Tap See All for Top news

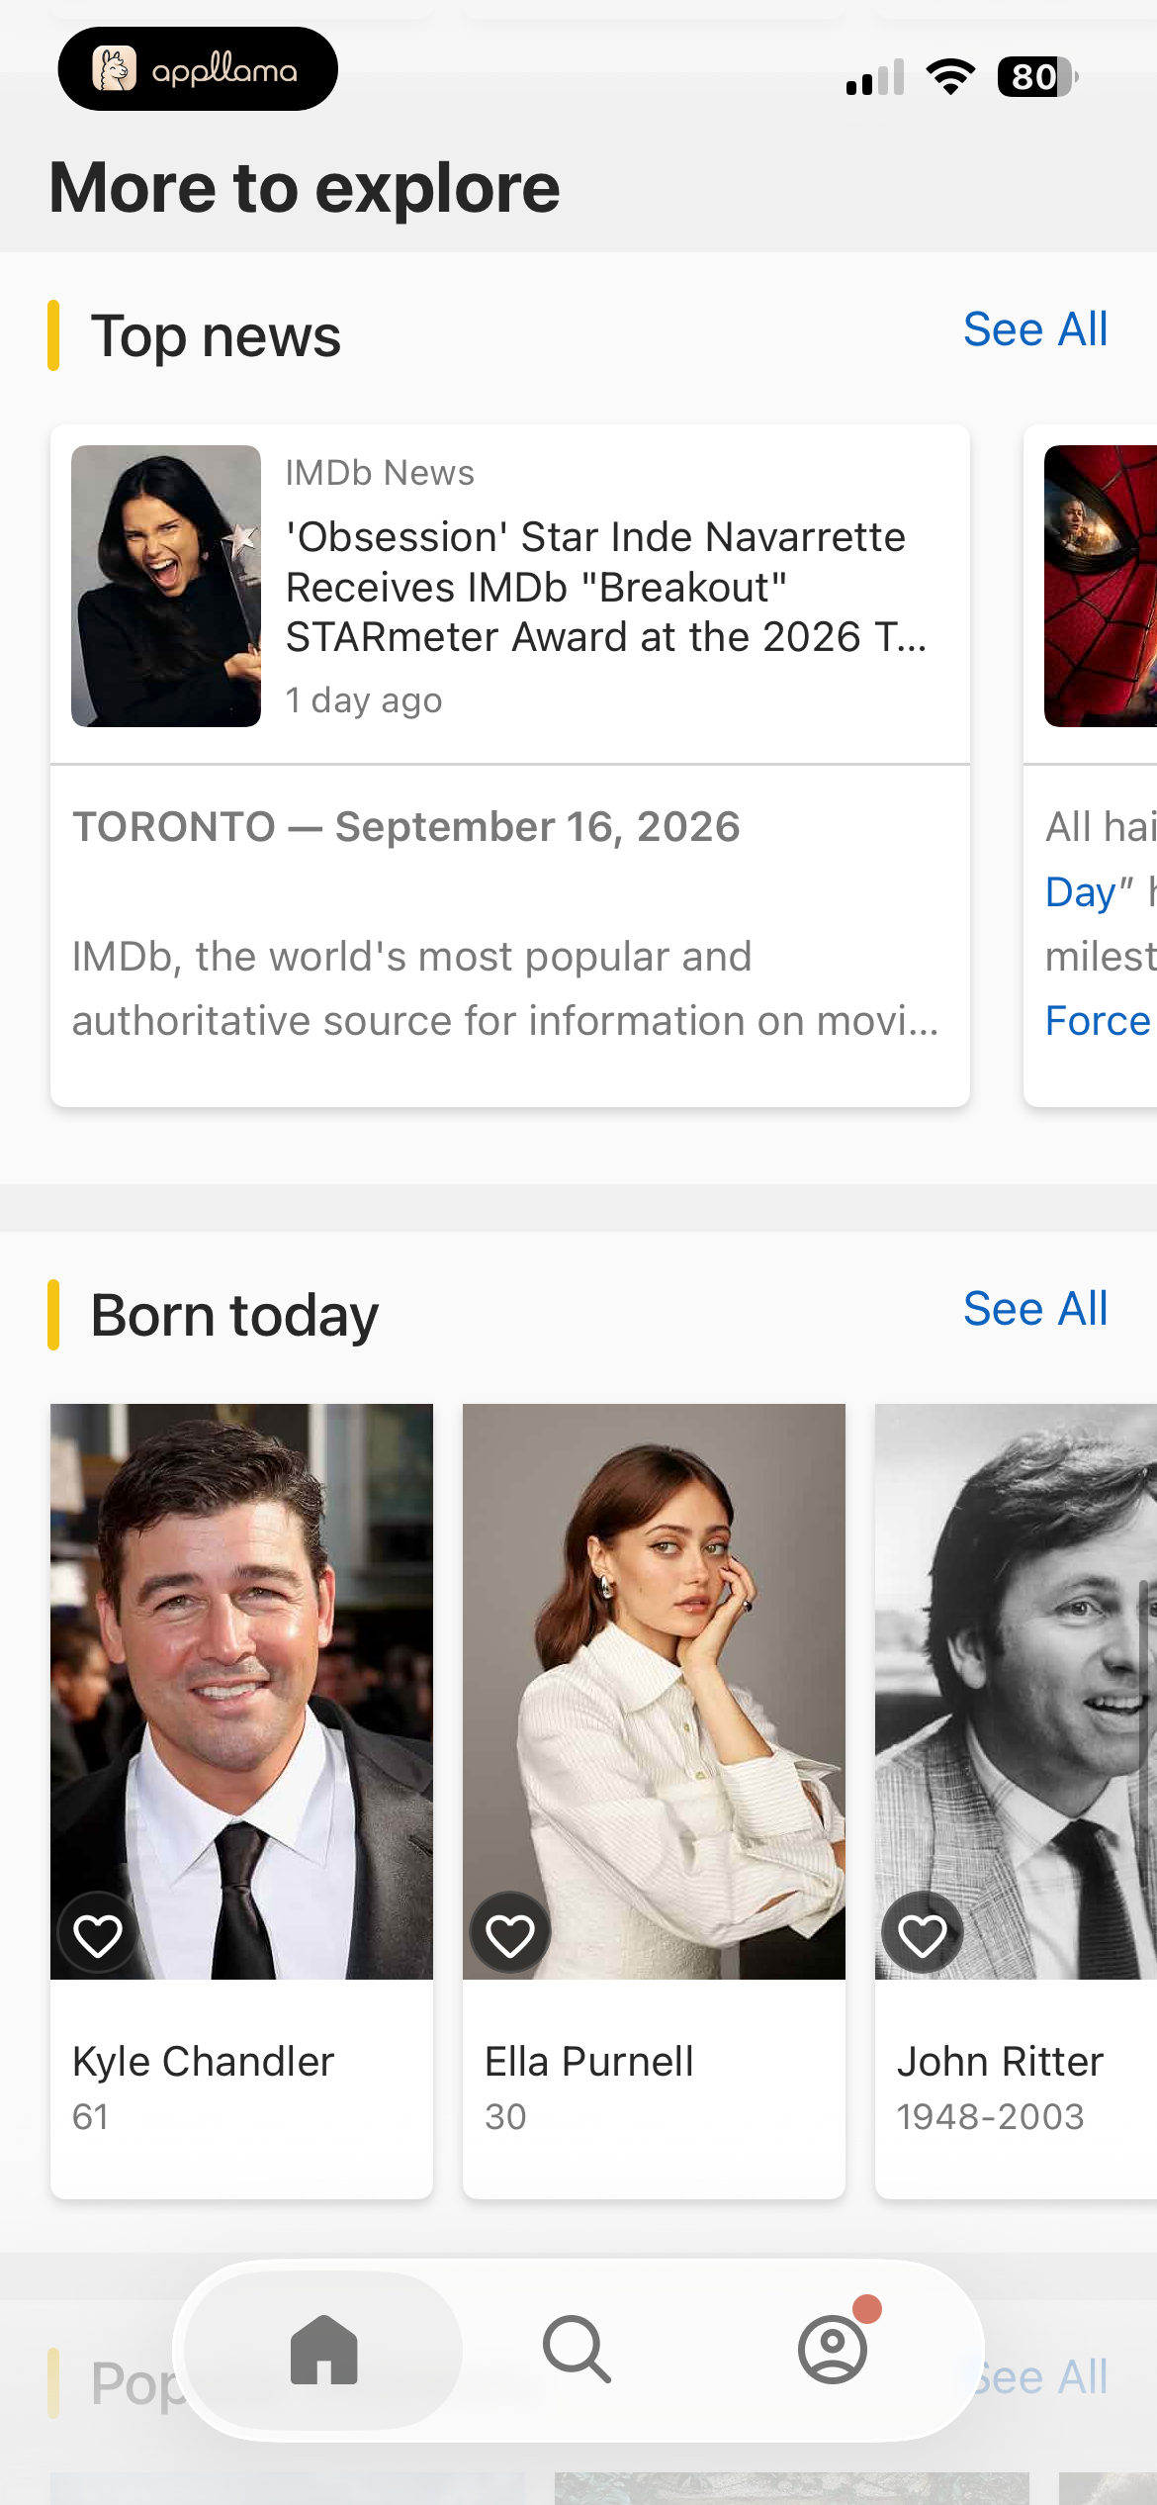(1035, 329)
